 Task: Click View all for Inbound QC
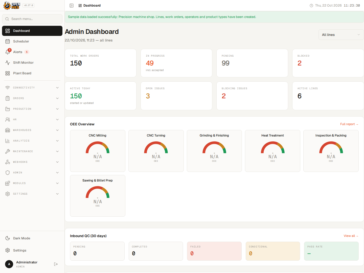351,236
